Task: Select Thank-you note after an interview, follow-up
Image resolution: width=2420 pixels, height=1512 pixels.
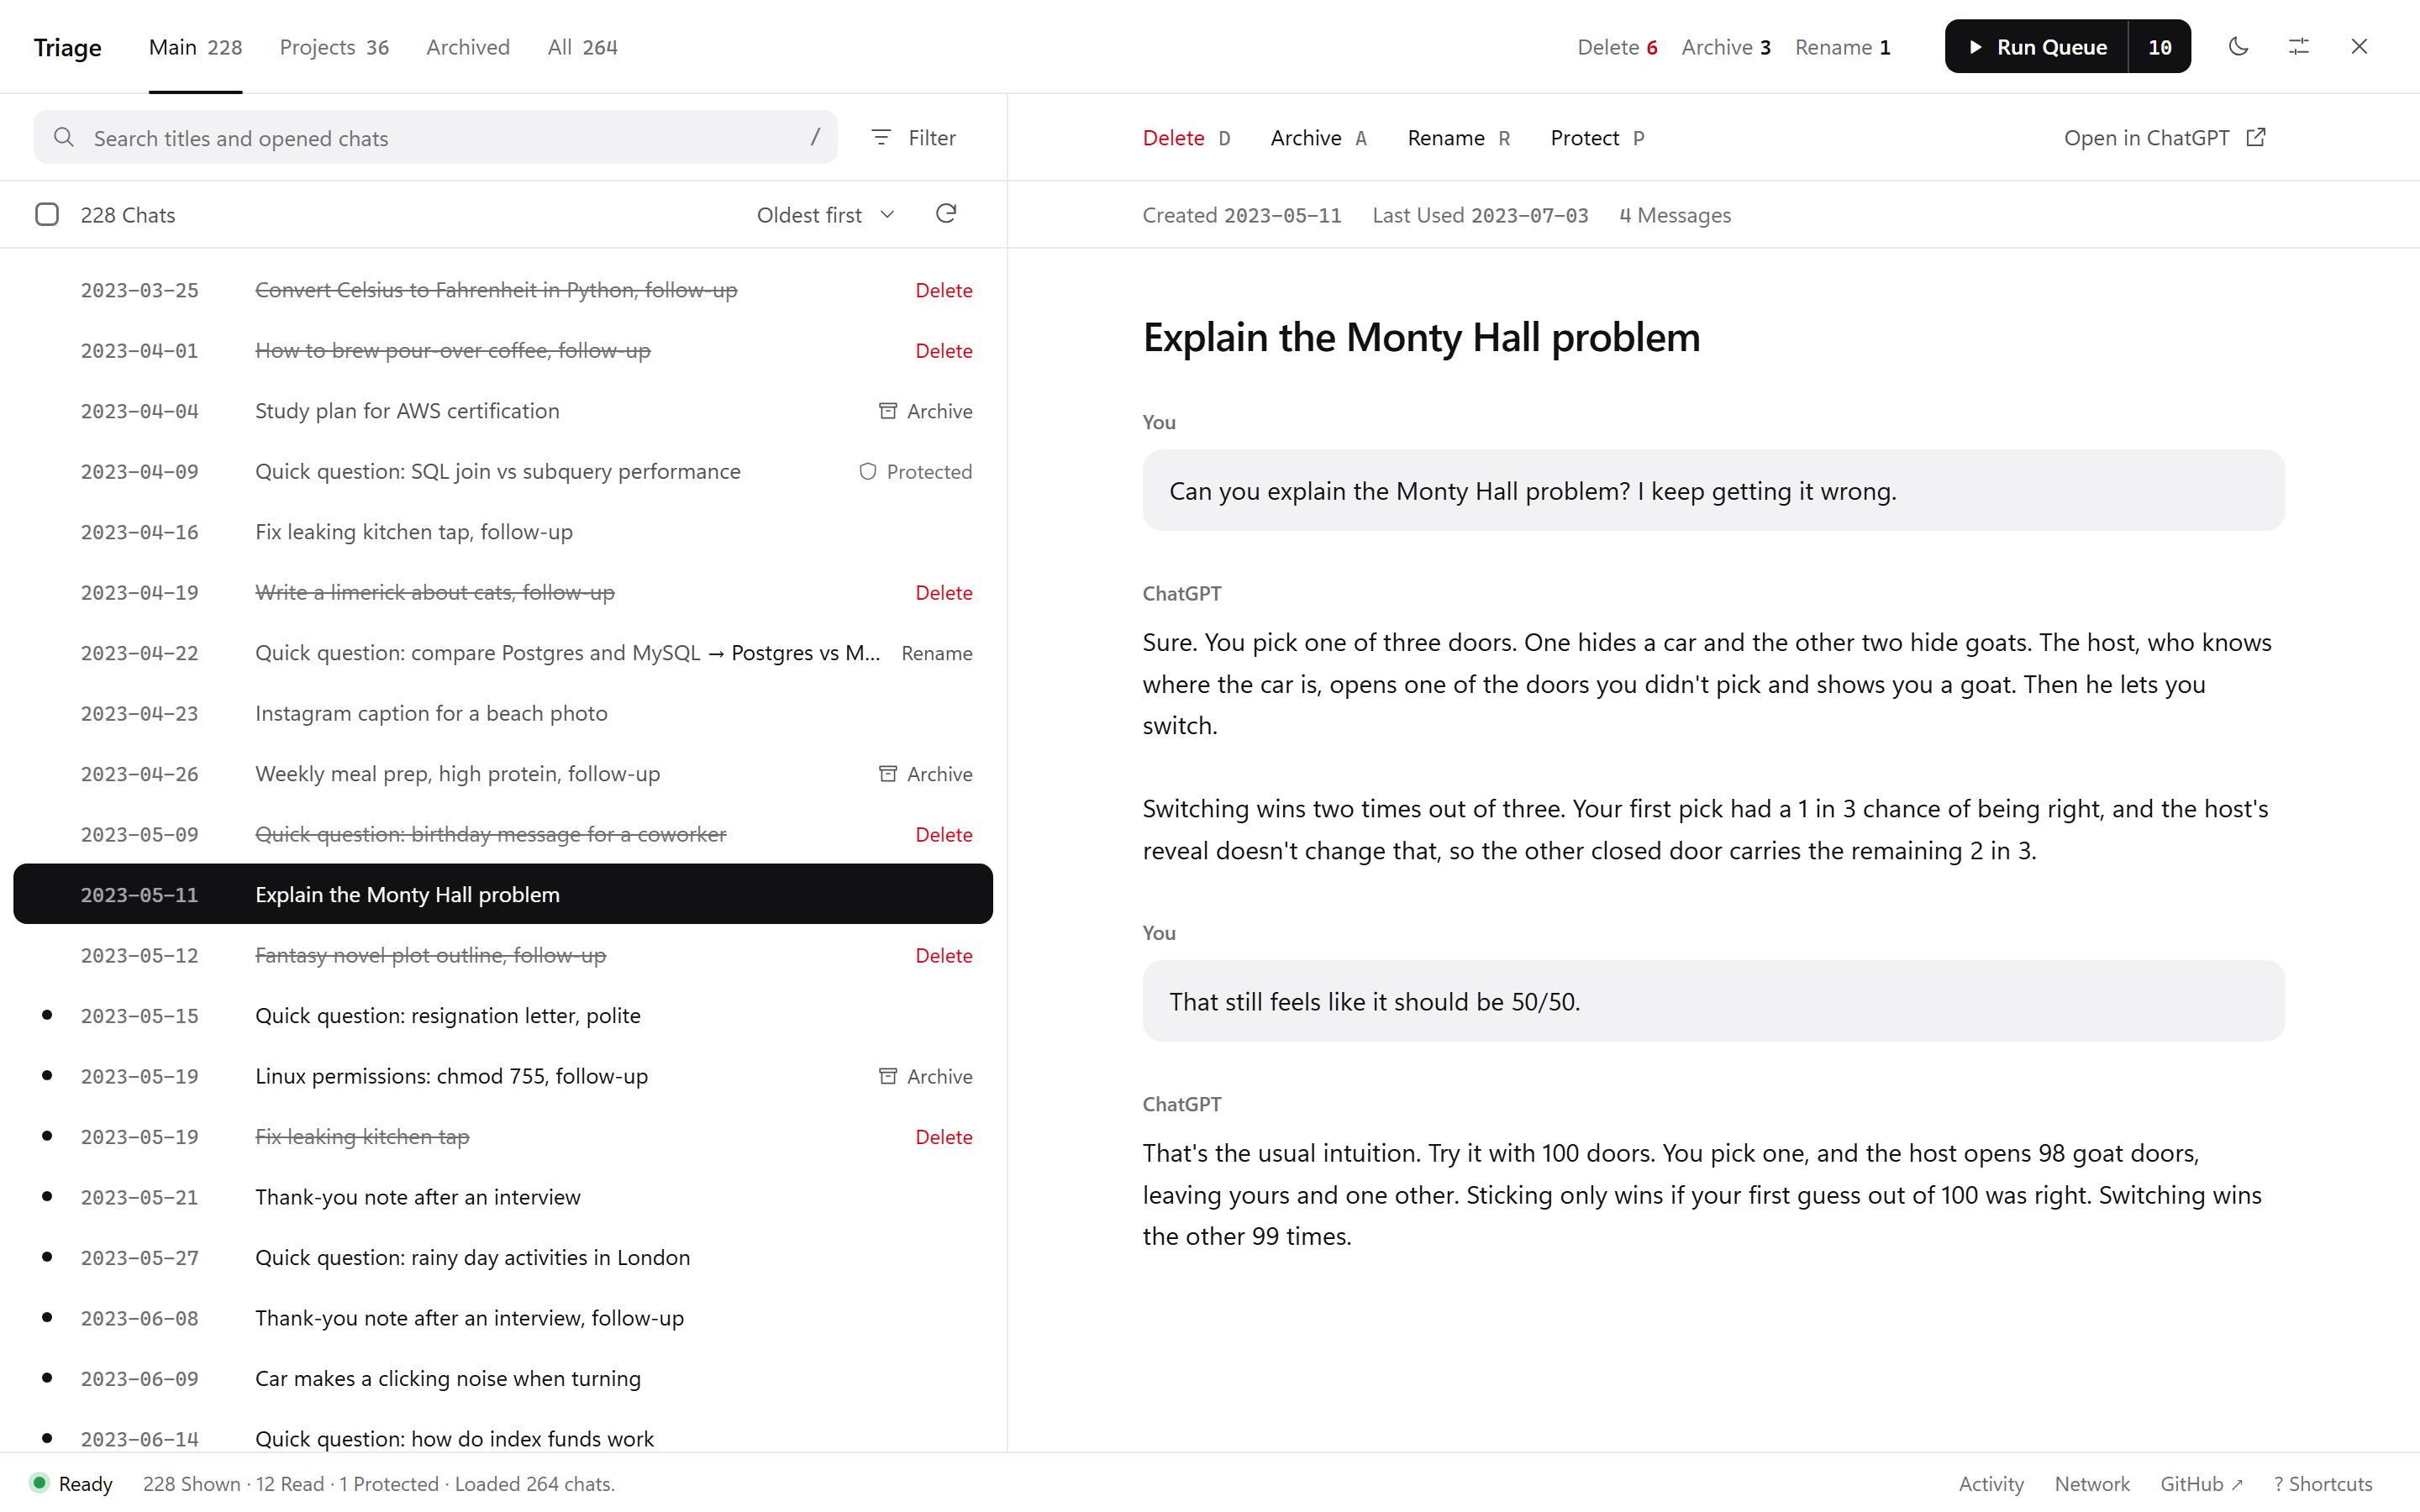Action: [503, 1317]
